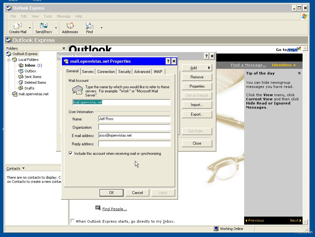Open the Create Mail dropdown arrow
Viewport: 315px width, 237px height.
[30, 28]
